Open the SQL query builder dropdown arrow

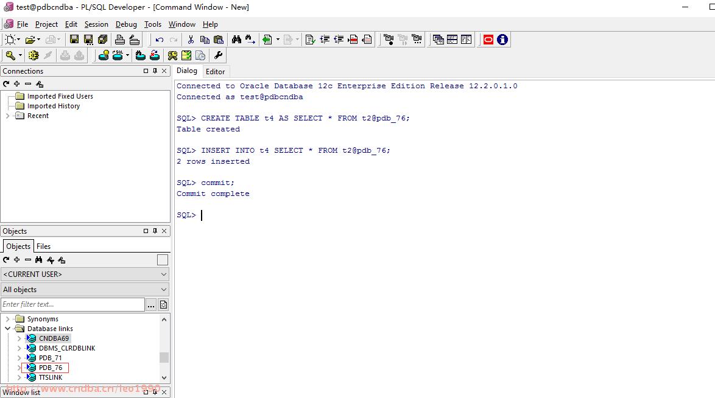click(127, 55)
